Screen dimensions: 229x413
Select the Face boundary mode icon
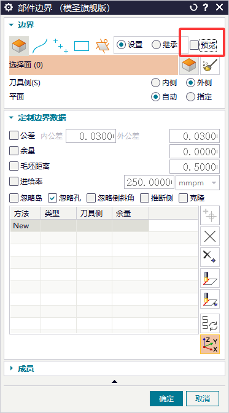coord(19,45)
